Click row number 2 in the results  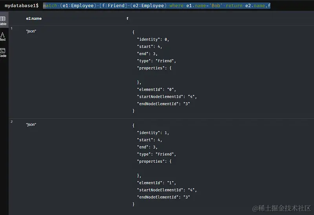12,122
